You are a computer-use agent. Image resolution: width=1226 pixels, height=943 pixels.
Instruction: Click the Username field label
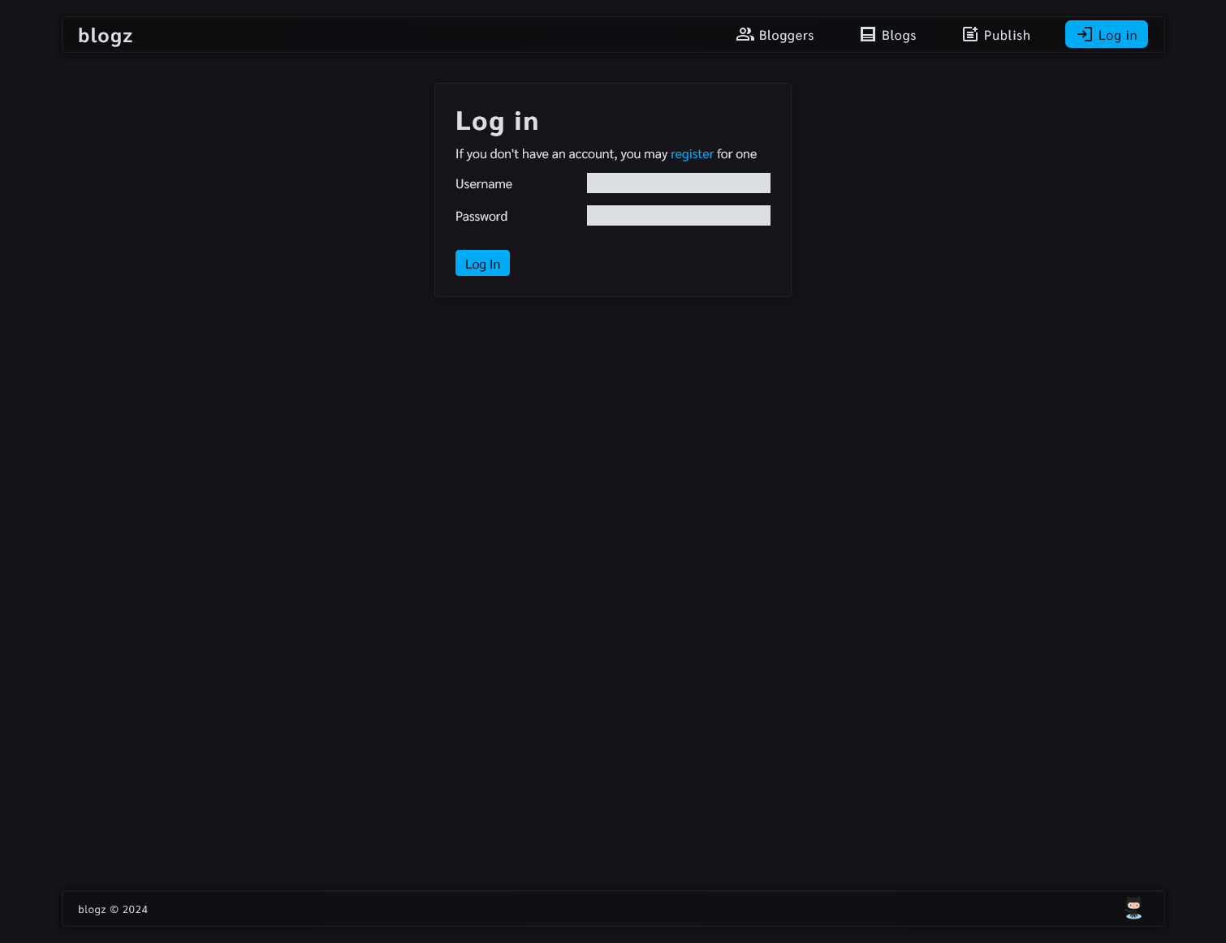click(484, 184)
